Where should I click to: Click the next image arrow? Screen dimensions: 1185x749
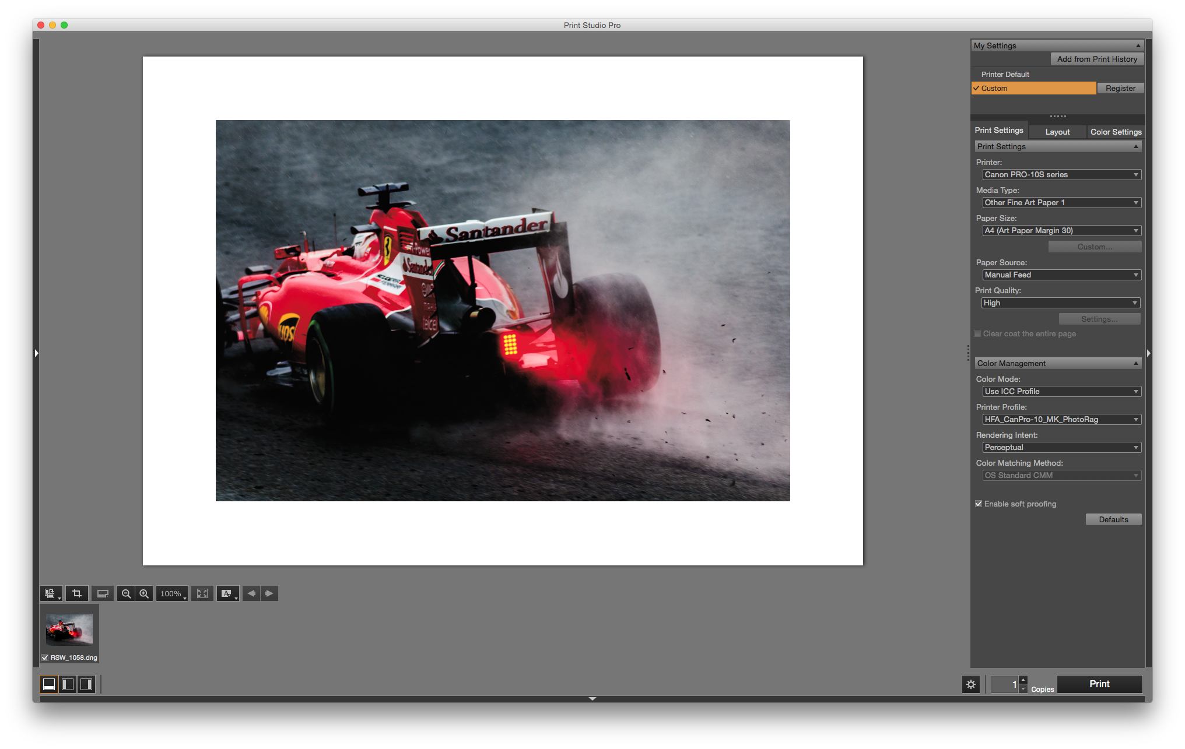[269, 593]
